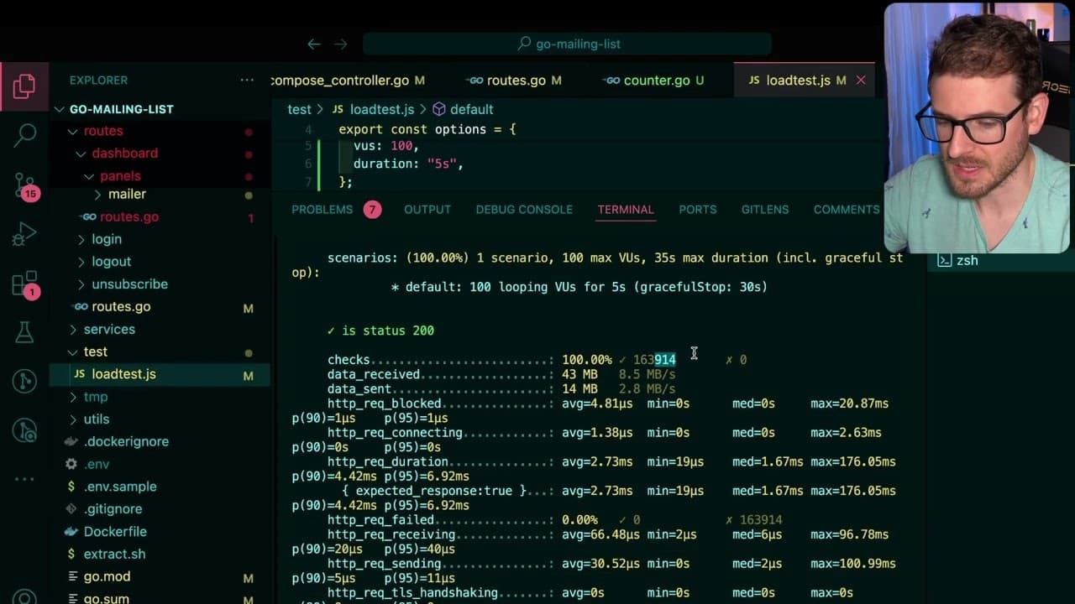Viewport: 1075px width, 604px height.
Task: Open additional views ellipsis in activity bar
Action: coord(24,479)
